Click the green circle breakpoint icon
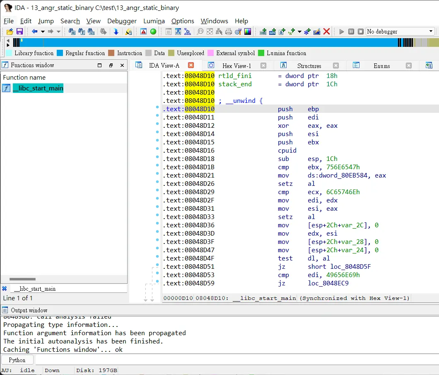Image resolution: width=439 pixels, height=375 pixels. pyautogui.click(x=153, y=32)
